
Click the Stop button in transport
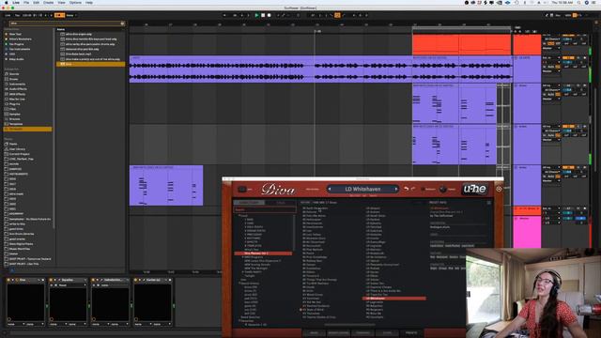click(x=263, y=15)
